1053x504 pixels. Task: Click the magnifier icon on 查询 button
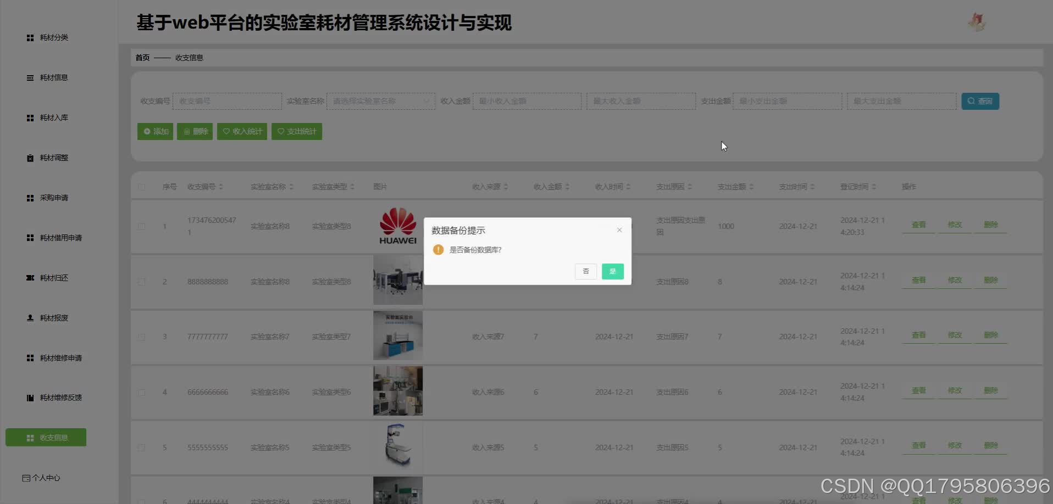point(971,101)
